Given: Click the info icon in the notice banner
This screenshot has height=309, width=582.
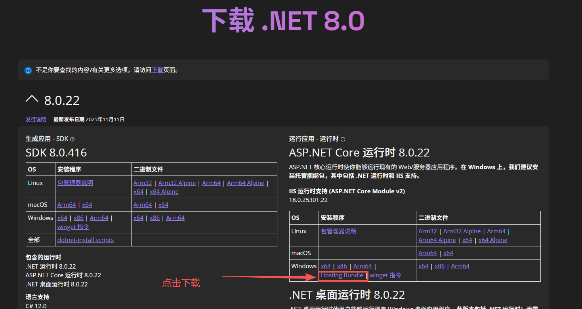Looking at the screenshot, I should click(x=28, y=71).
